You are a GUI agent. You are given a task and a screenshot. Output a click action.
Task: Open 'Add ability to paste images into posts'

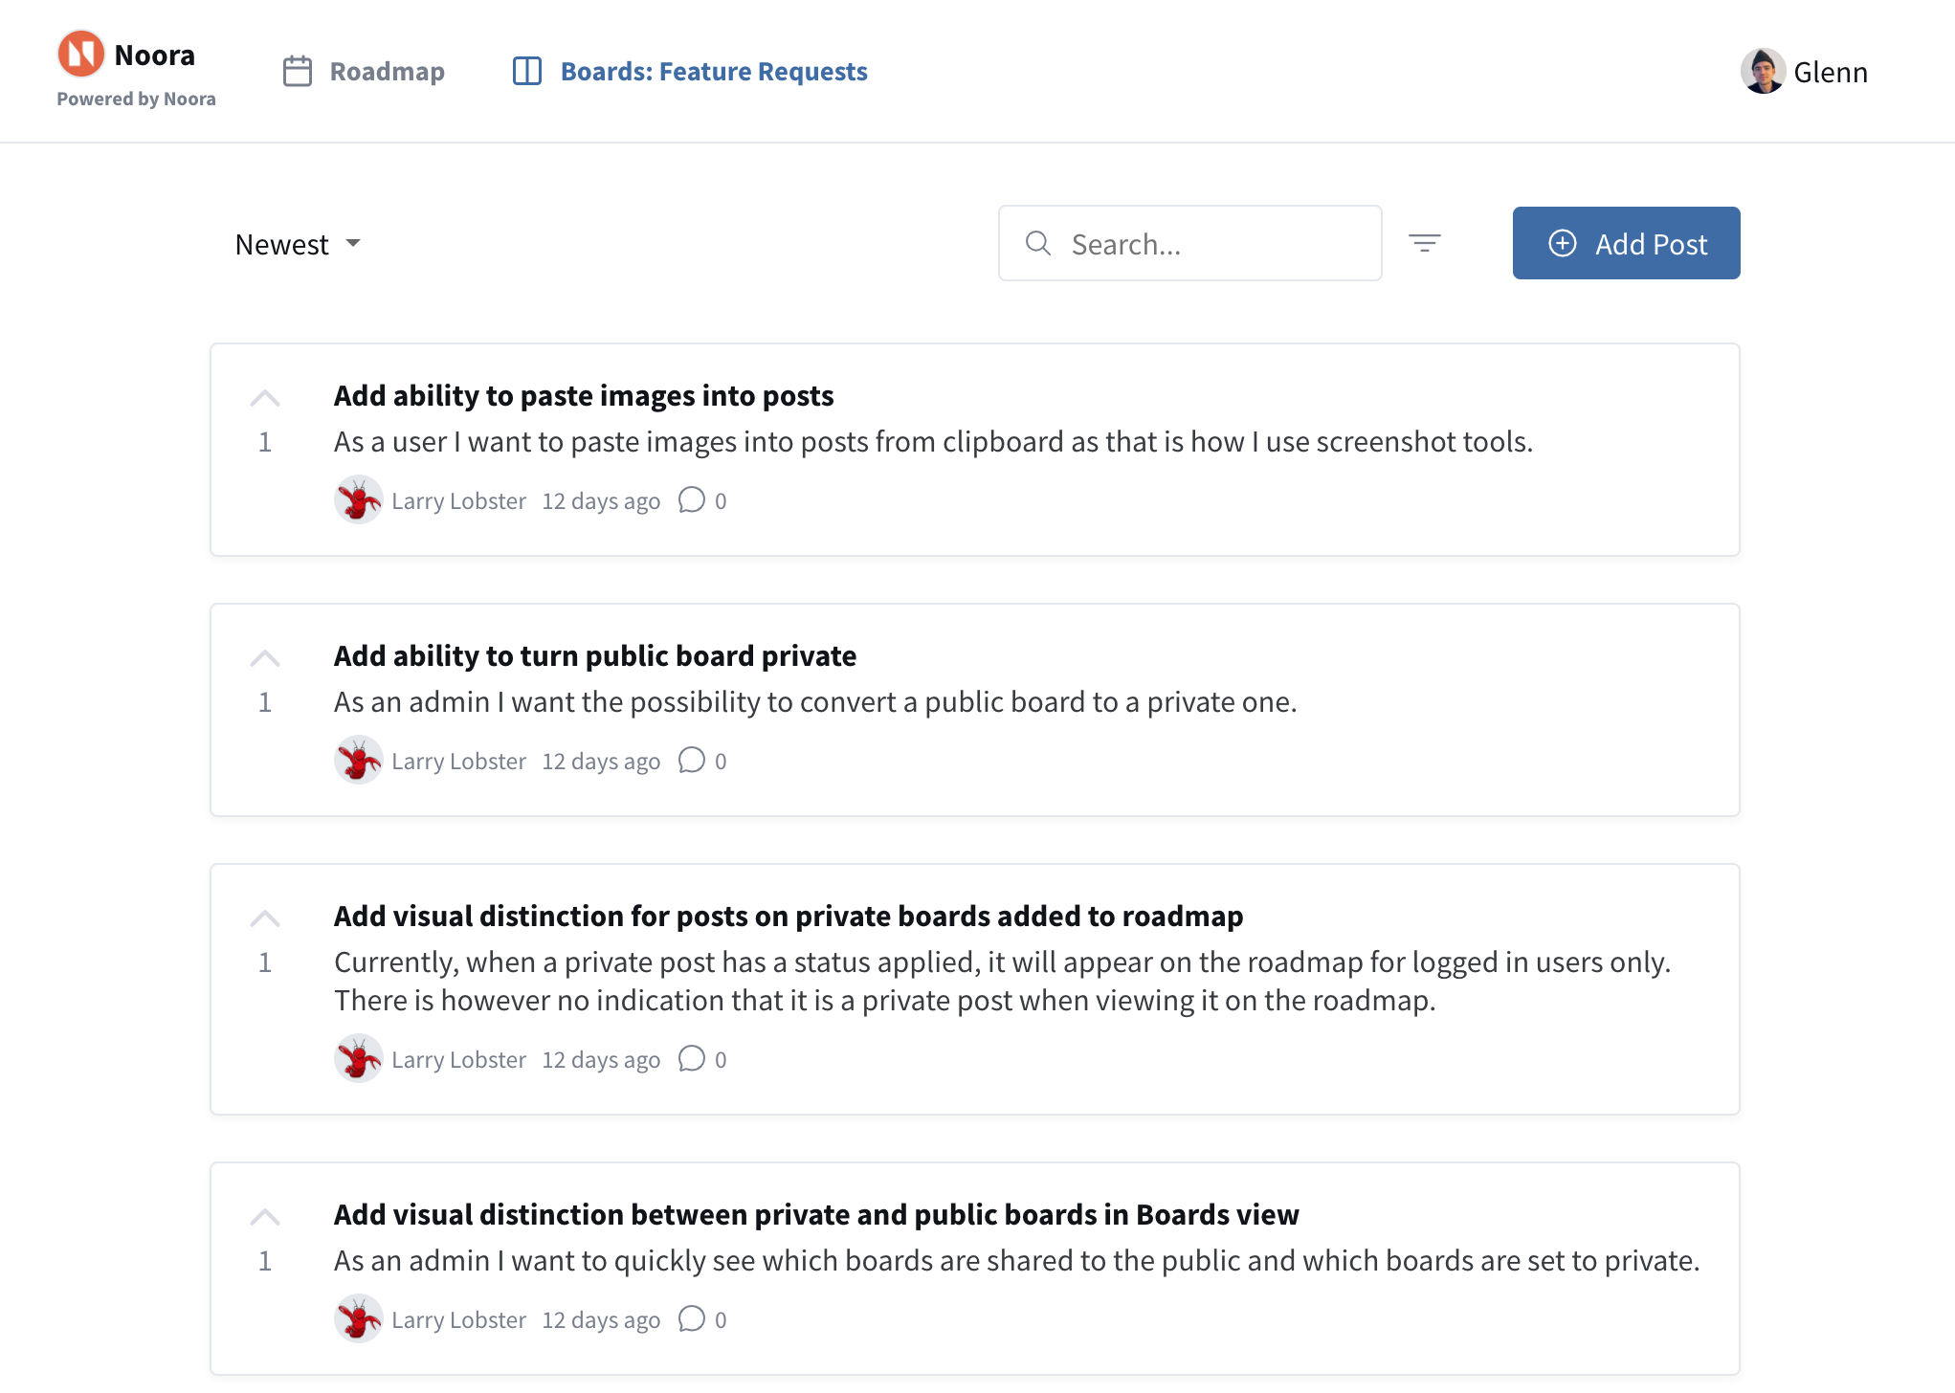tap(583, 396)
